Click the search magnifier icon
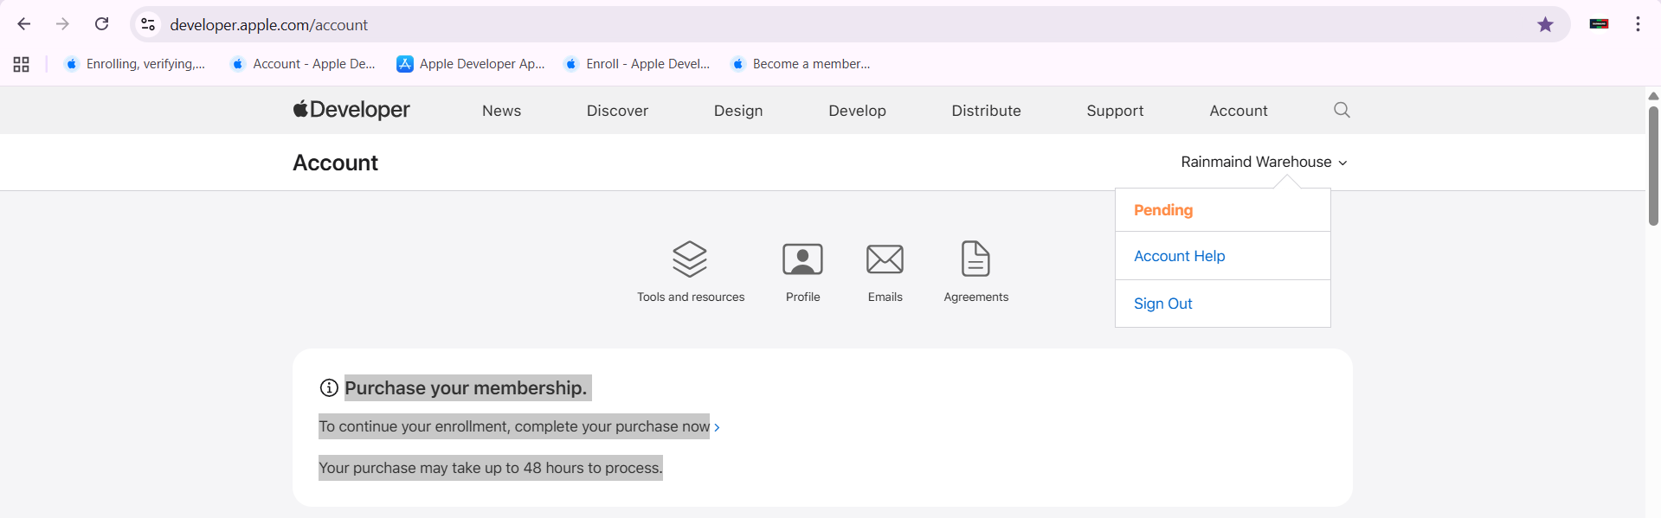 [x=1342, y=110]
